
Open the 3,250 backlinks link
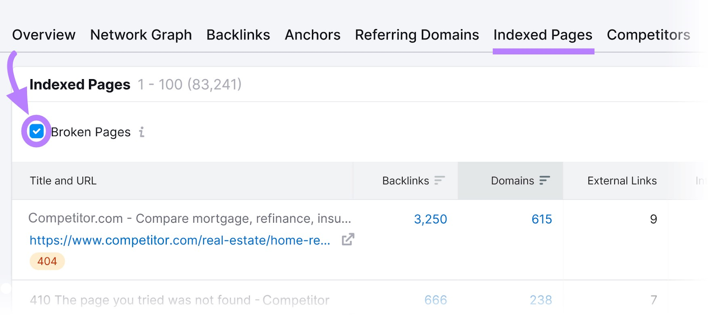[x=431, y=219]
